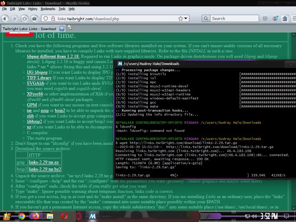Open the Help menu
The width and height of the screenshot is (296, 222).
72,9
